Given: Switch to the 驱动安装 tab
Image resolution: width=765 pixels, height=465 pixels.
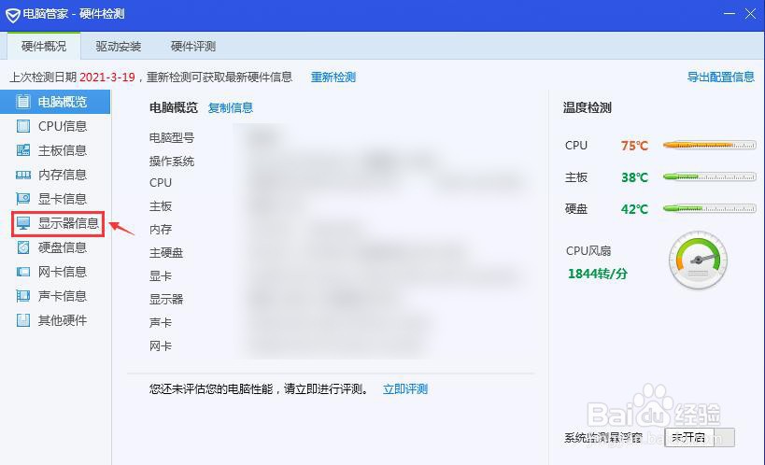Looking at the screenshot, I should [x=118, y=47].
